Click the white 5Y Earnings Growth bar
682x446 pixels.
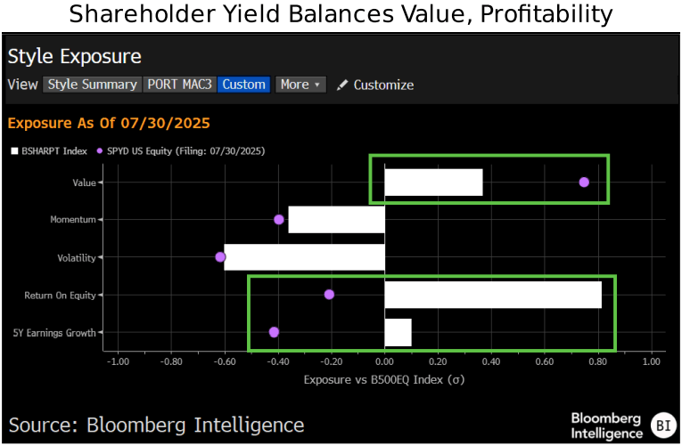pyautogui.click(x=398, y=331)
